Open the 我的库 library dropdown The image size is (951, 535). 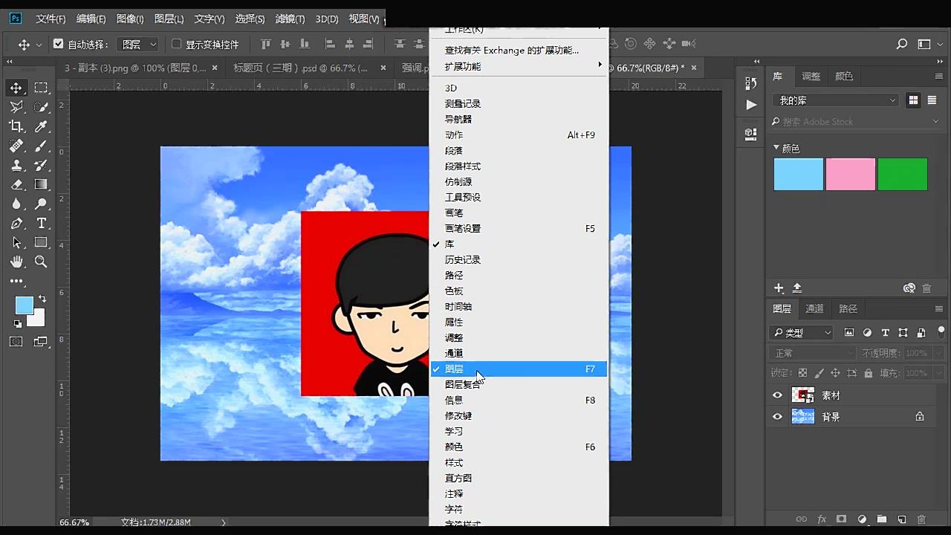(x=835, y=100)
